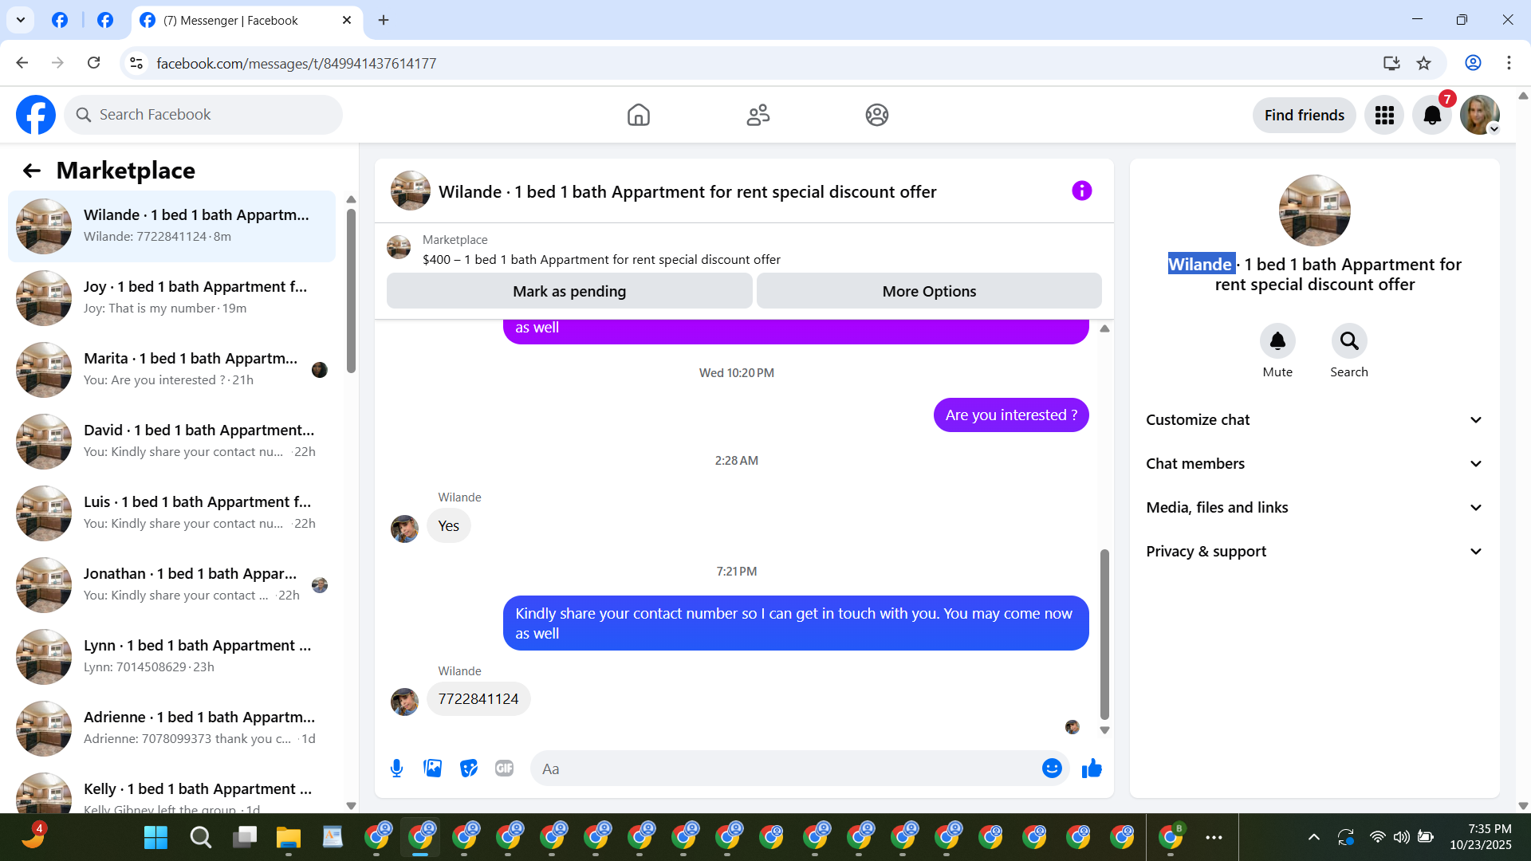The height and width of the screenshot is (861, 1531).
Task: Send a thumbs-up like
Action: [1092, 769]
